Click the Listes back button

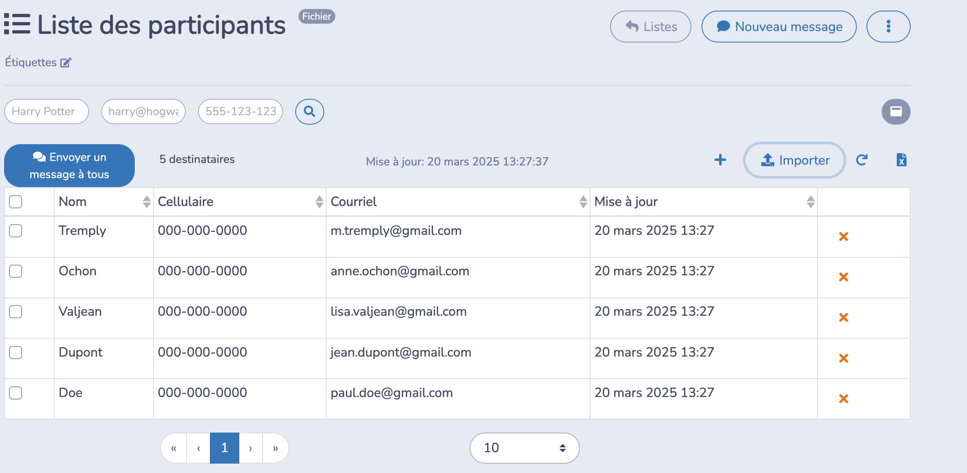[651, 27]
